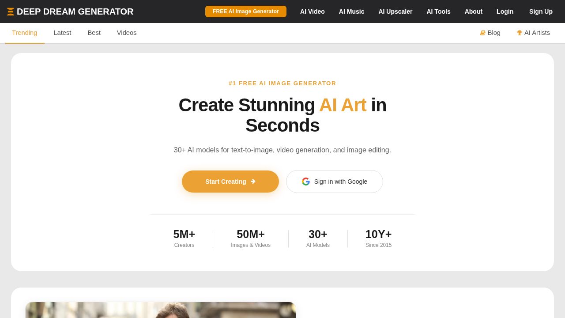Click the Google G logo icon

click(306, 182)
